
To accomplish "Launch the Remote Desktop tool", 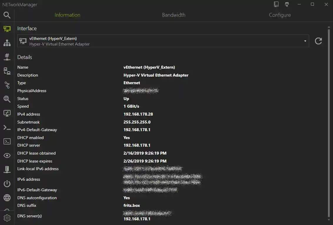I will point(7,113).
